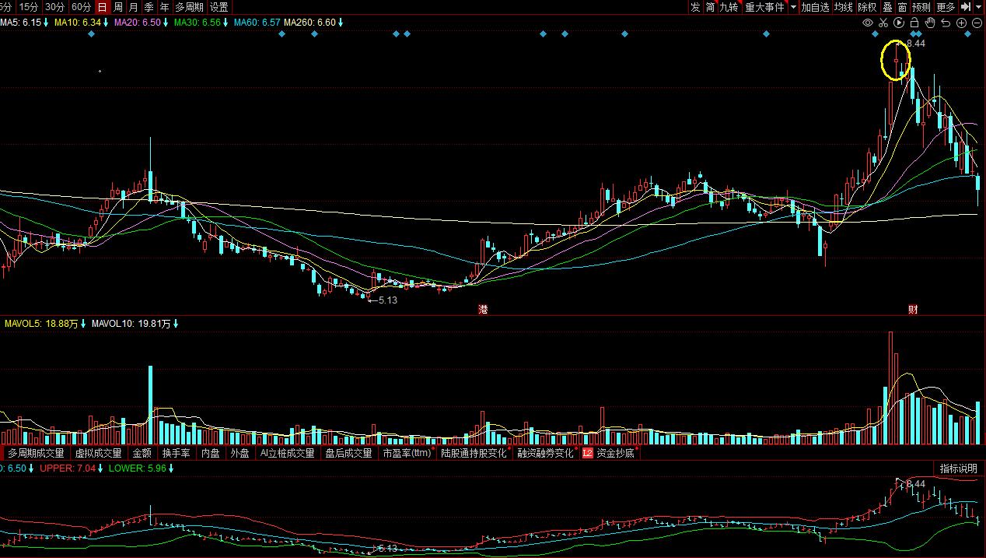Screen dimensions: 986x558
Task: Select the 日 daily period tab
Action: click(102, 7)
